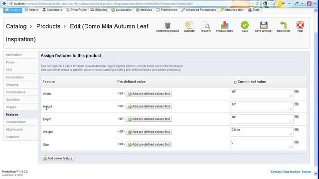Switch to the Quantities product tab

[20, 99]
